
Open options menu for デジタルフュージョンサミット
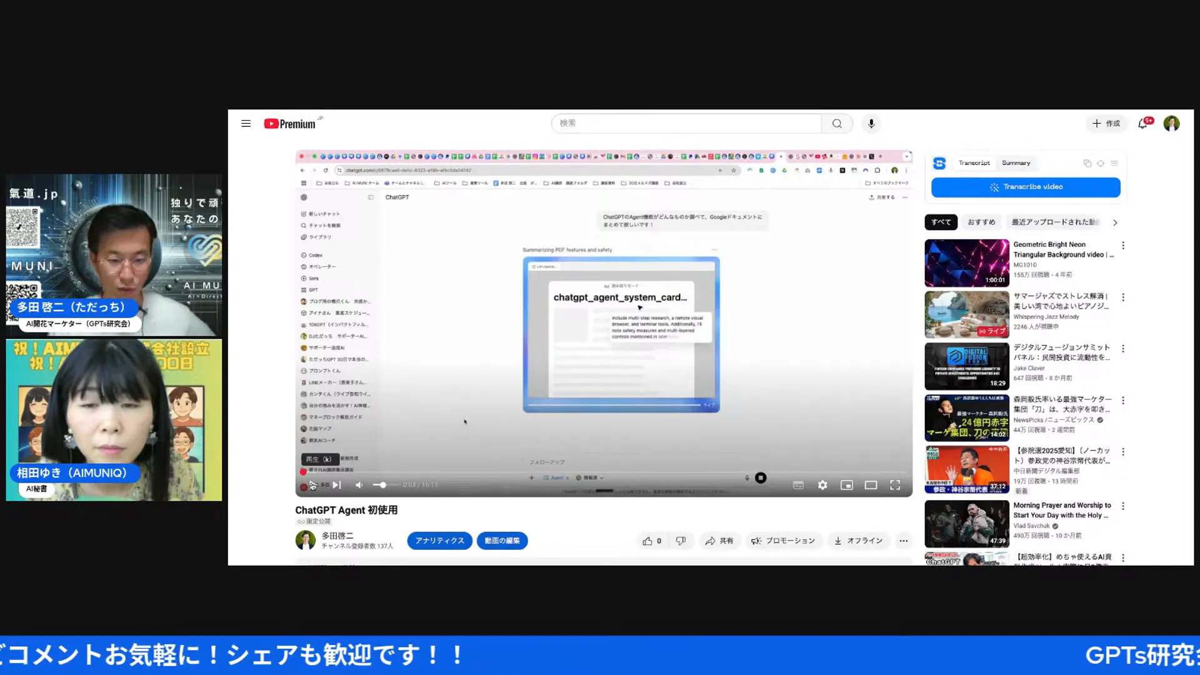coord(1123,349)
